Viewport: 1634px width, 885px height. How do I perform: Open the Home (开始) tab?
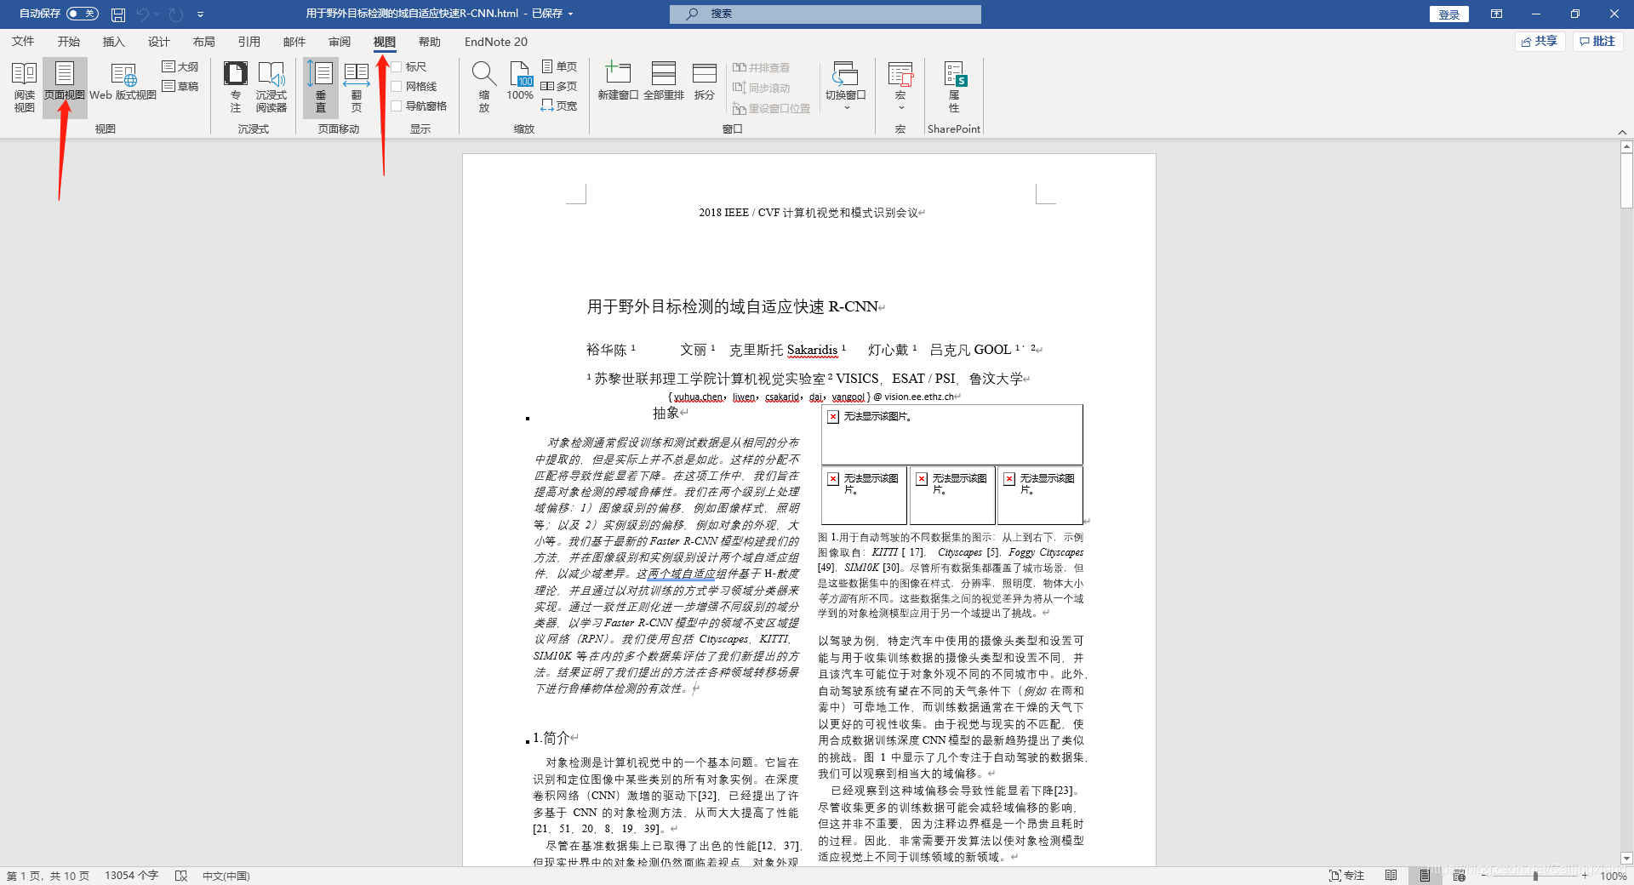68,42
